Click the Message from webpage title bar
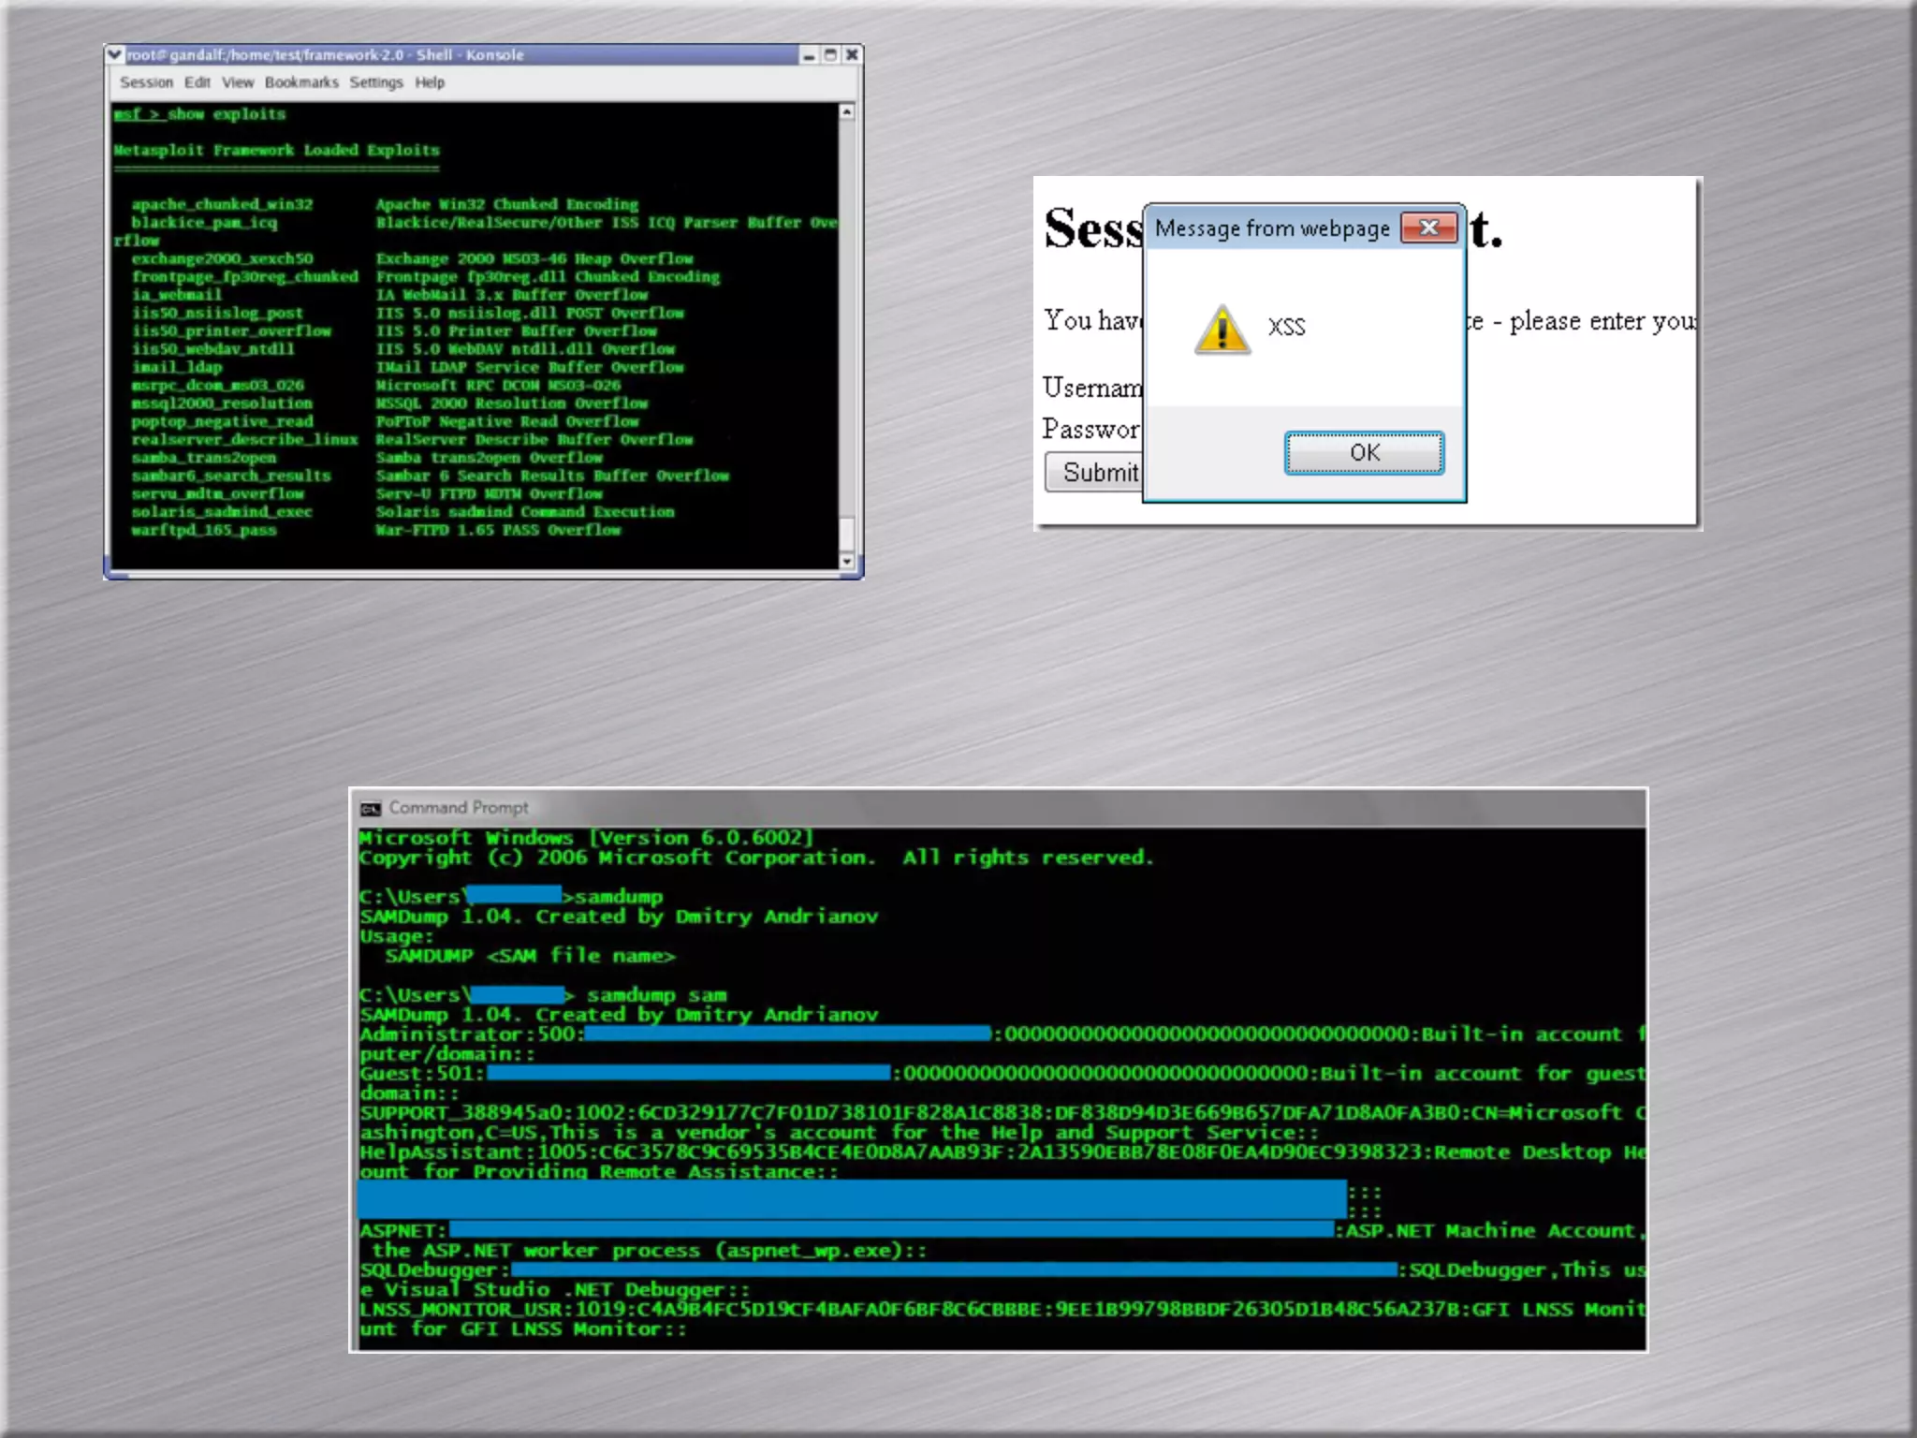This screenshot has height=1438, width=1917. [1273, 228]
